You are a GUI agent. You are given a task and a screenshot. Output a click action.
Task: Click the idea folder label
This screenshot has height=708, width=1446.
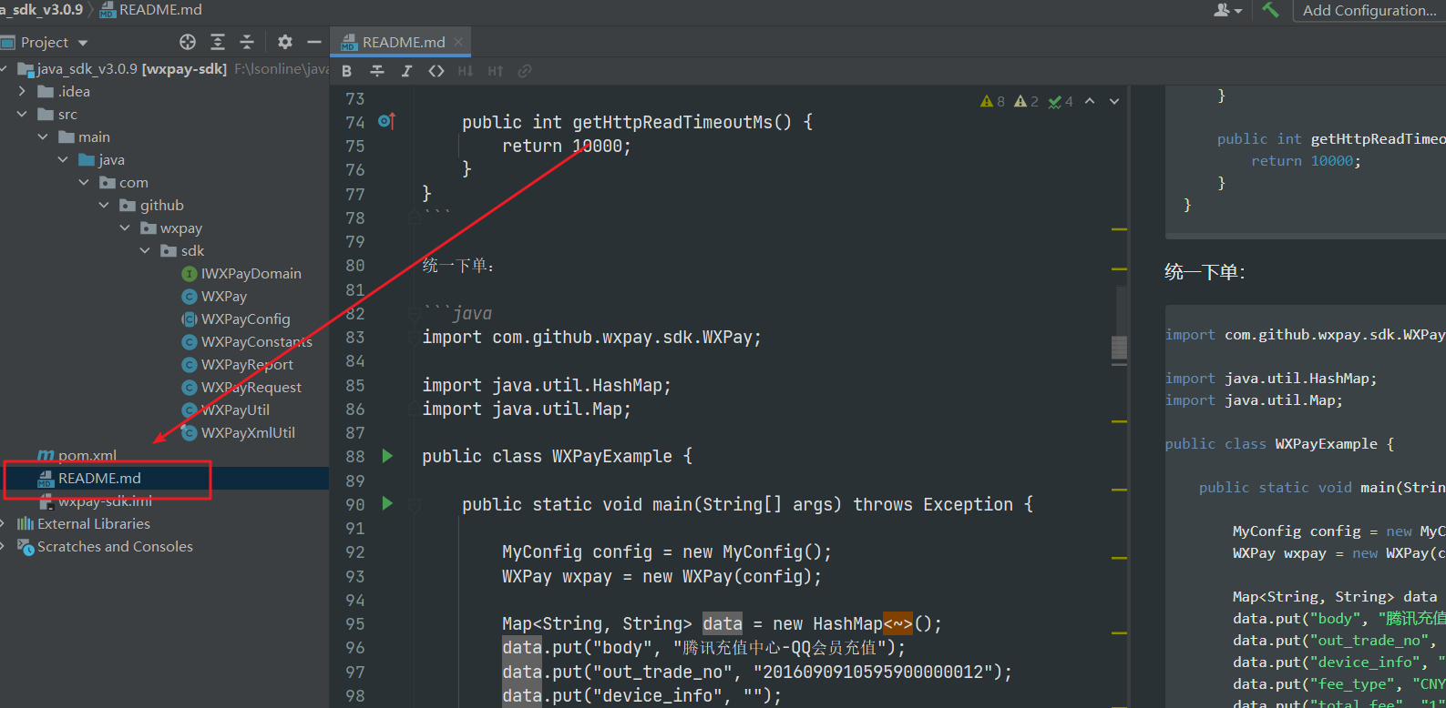tap(74, 91)
